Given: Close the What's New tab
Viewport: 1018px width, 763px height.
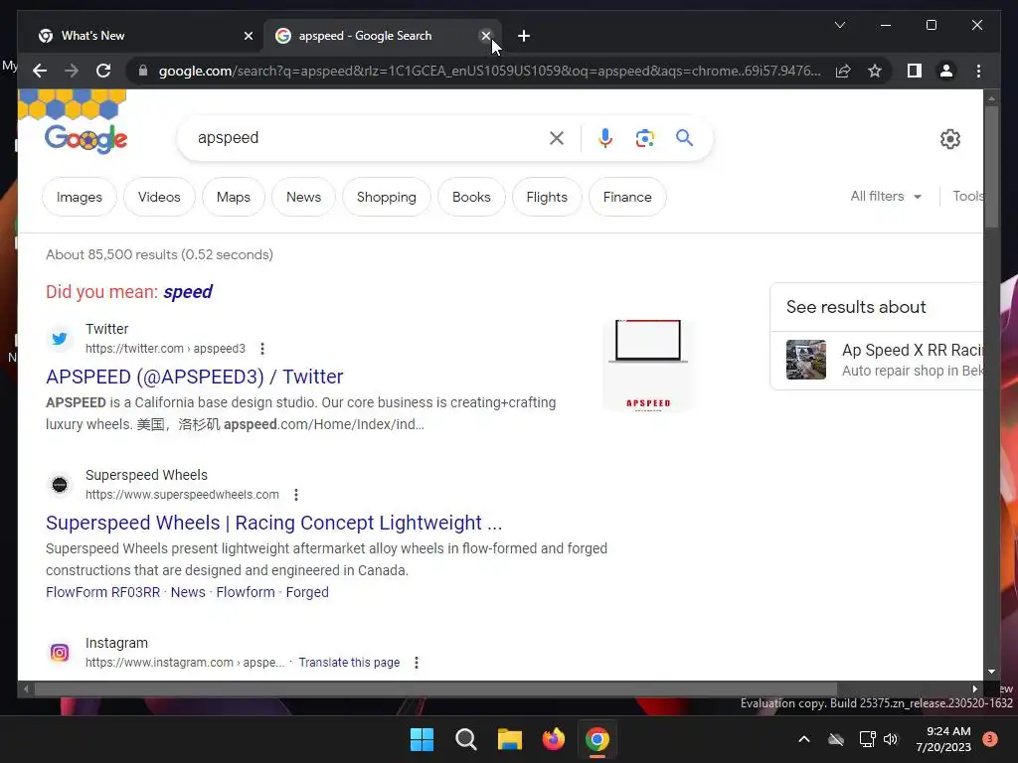Looking at the screenshot, I should (248, 36).
